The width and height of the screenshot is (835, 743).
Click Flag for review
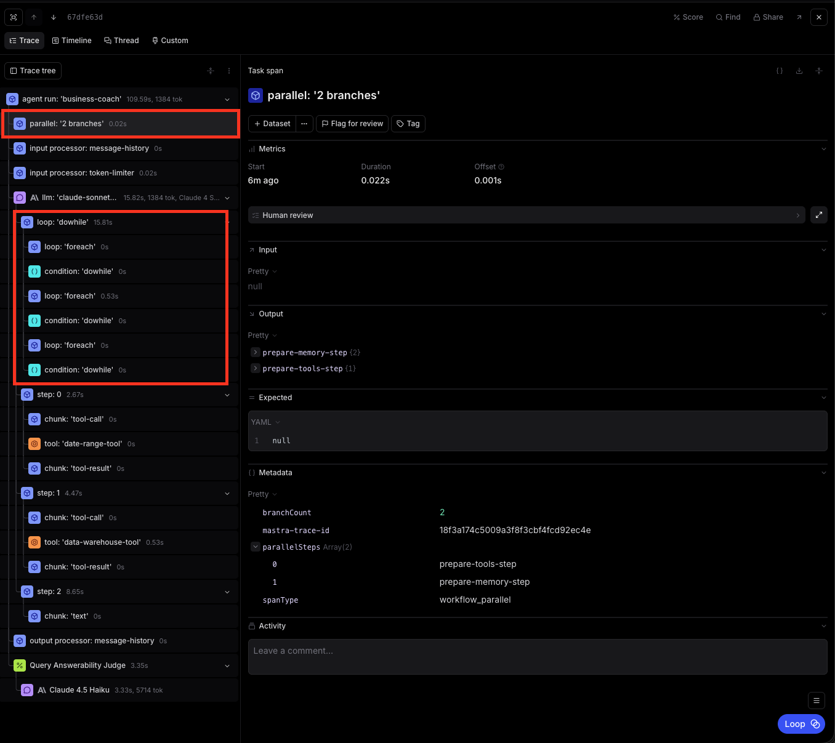click(352, 124)
